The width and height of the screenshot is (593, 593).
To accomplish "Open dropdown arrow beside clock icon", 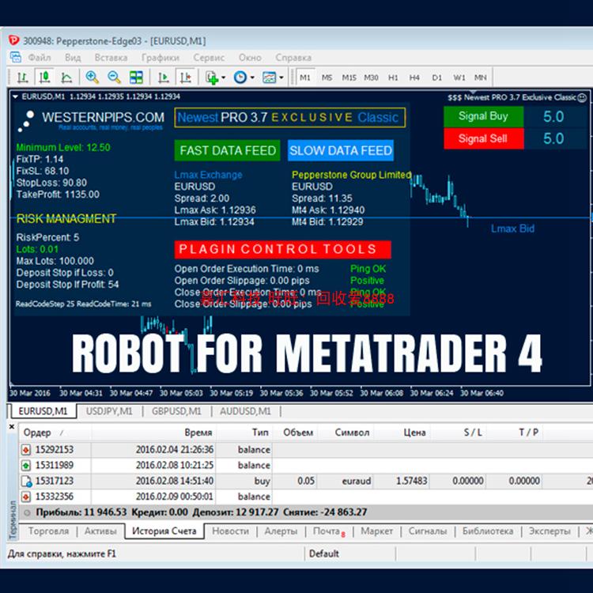I will 252,78.
